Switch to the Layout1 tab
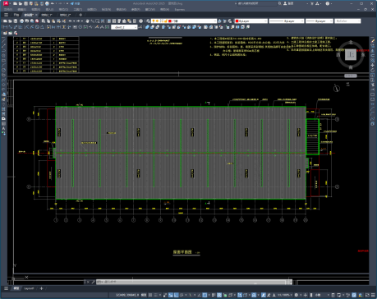The height and width of the screenshot is (299, 377). 29,288
